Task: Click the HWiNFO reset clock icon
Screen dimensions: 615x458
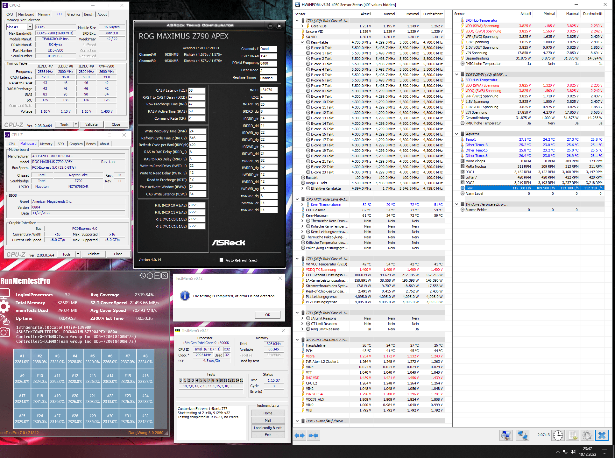Action: coord(558,435)
